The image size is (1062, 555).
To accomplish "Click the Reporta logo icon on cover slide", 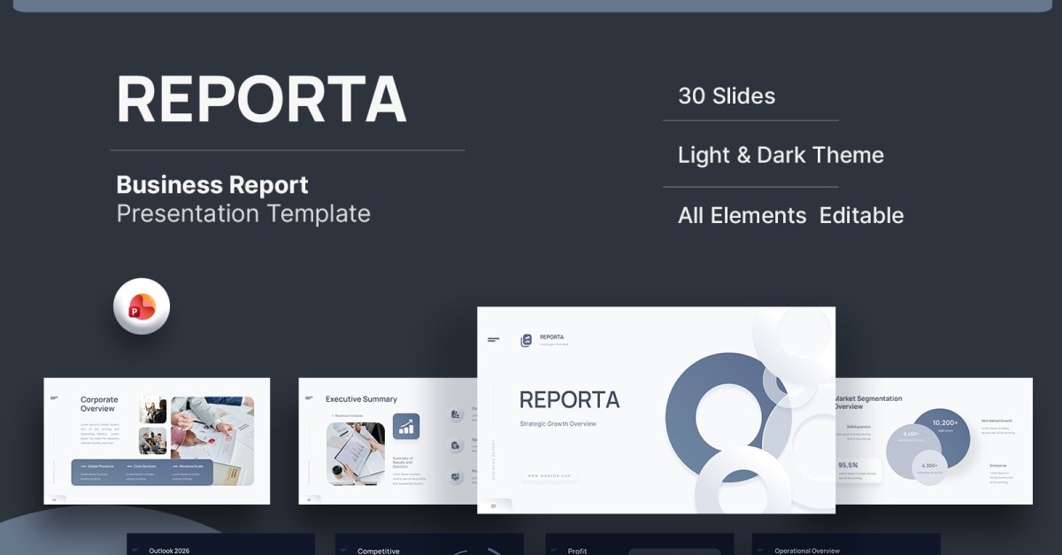I will [527, 340].
